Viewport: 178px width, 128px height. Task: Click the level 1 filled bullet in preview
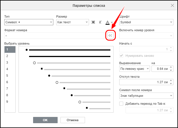tap(27, 50)
